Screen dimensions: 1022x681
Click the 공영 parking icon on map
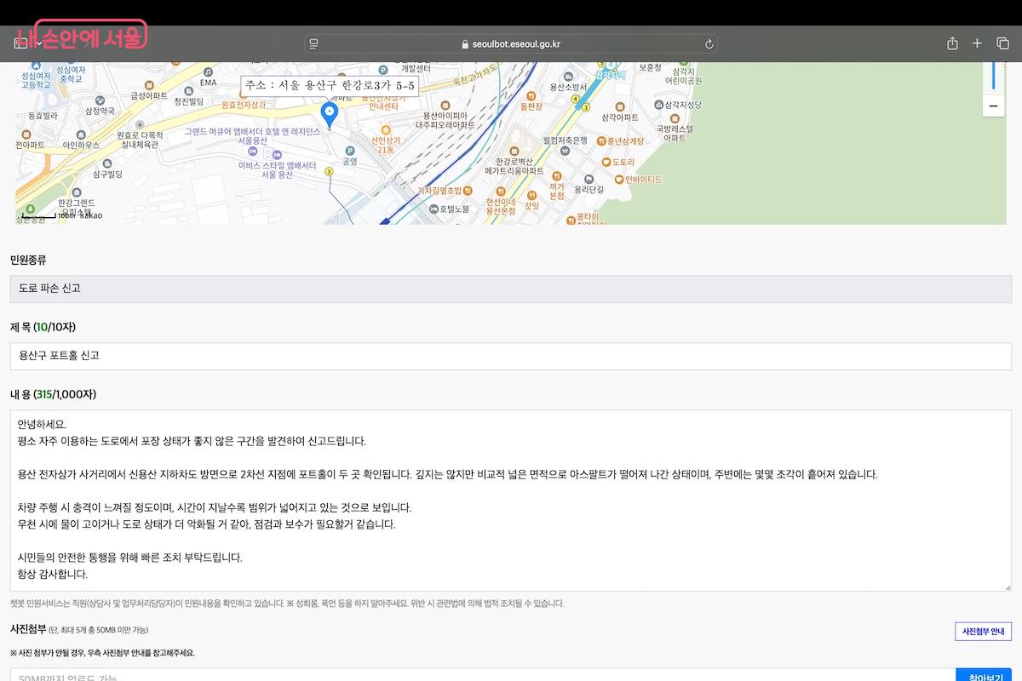349,152
